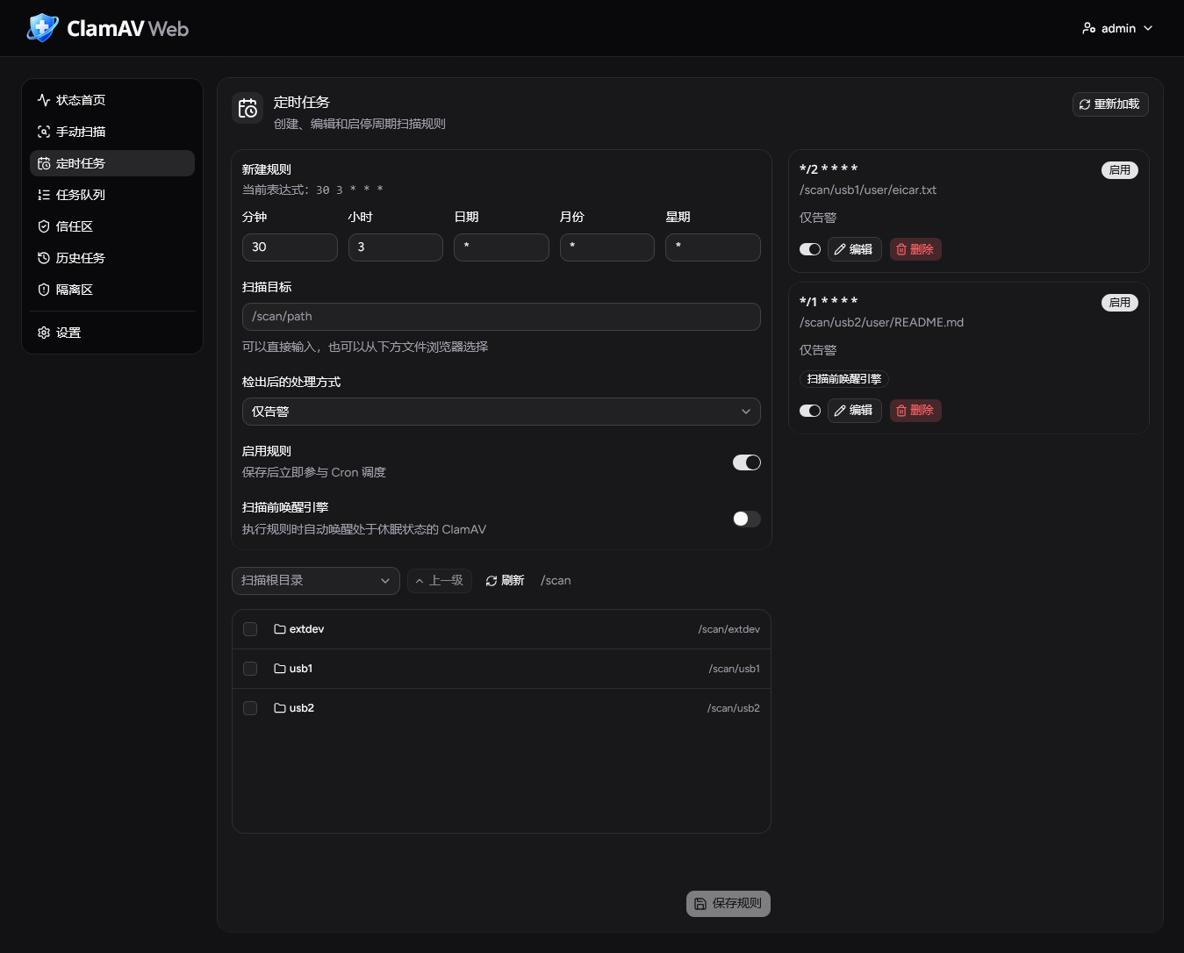Viewport: 1184px width, 953px height.
Task: Check the usb1 folder checkbox
Action: pos(250,669)
